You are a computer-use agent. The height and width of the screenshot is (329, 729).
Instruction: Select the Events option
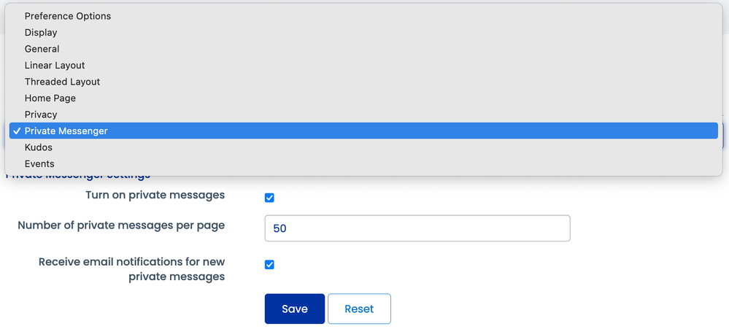click(x=39, y=164)
